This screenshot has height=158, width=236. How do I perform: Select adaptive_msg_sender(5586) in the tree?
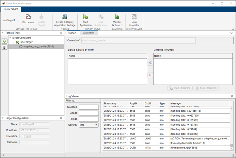[x=38, y=47]
